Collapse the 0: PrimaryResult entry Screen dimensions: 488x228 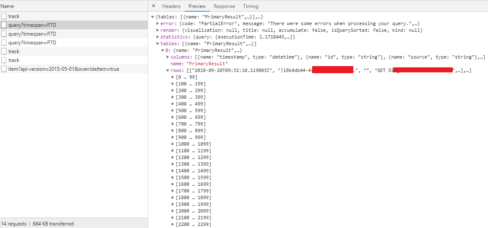(162, 50)
